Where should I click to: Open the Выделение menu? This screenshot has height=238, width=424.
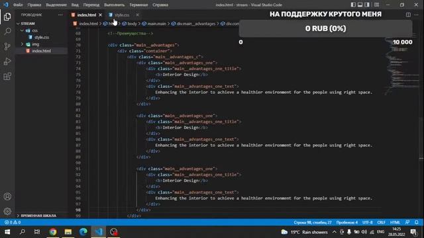tap(56, 5)
